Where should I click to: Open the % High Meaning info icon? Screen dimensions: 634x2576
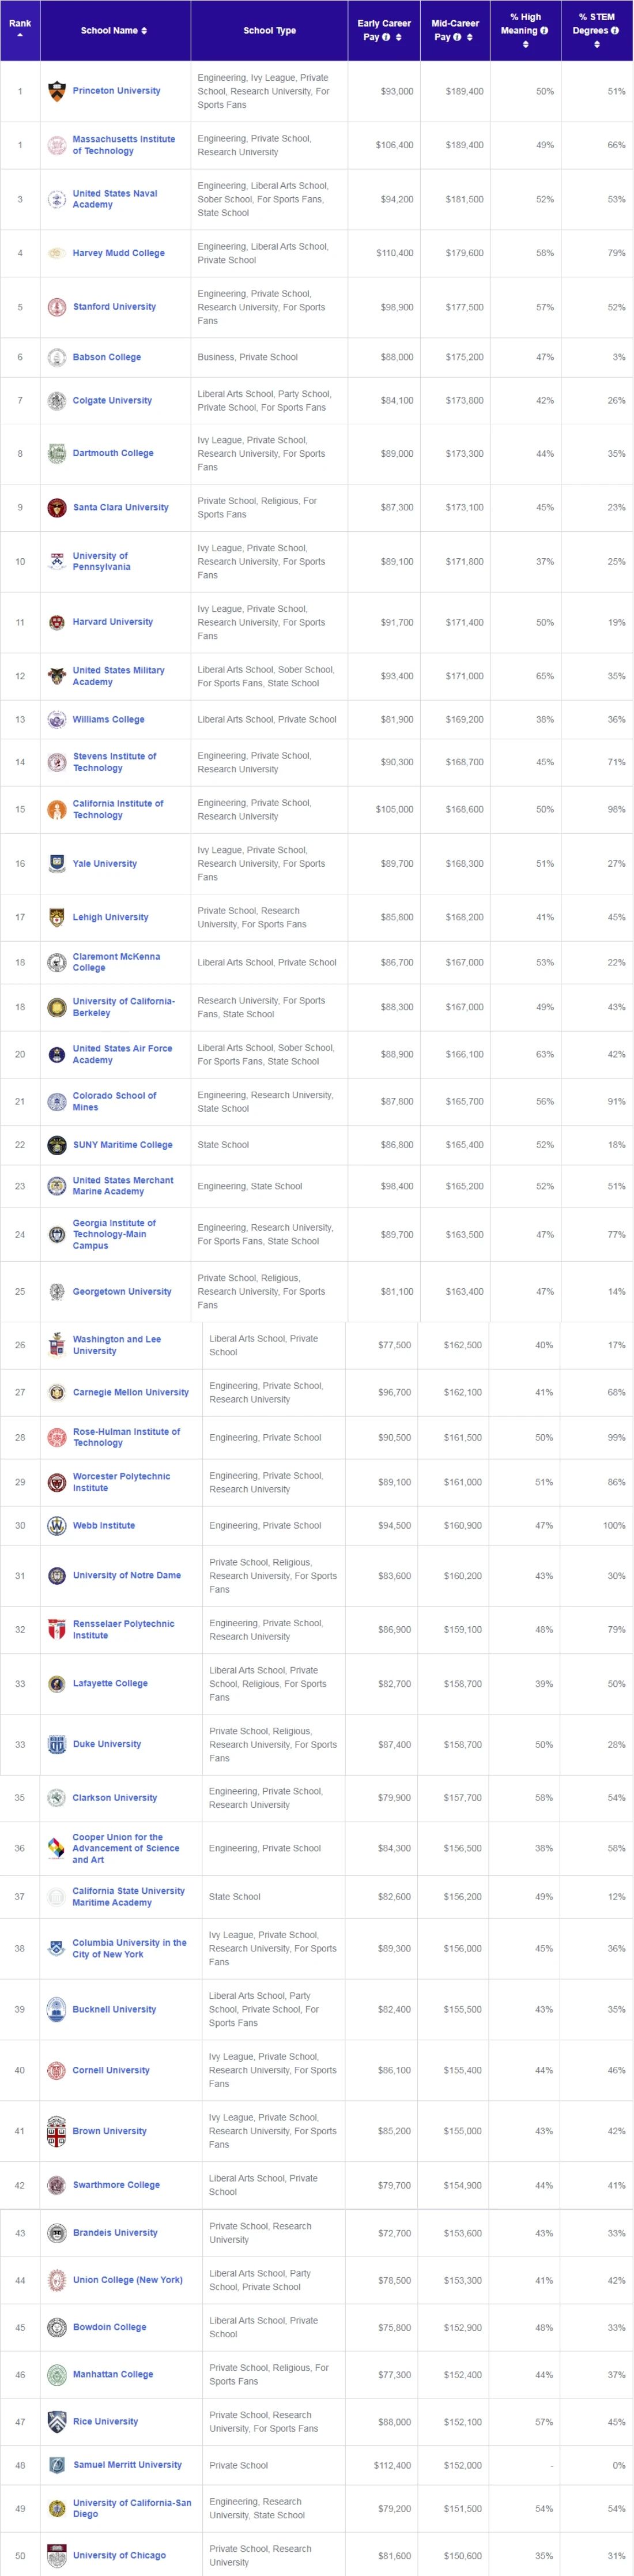point(544,30)
